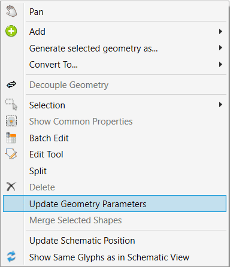Expand the Selection submenu arrow
This screenshot has width=230, height=267.
click(x=220, y=105)
